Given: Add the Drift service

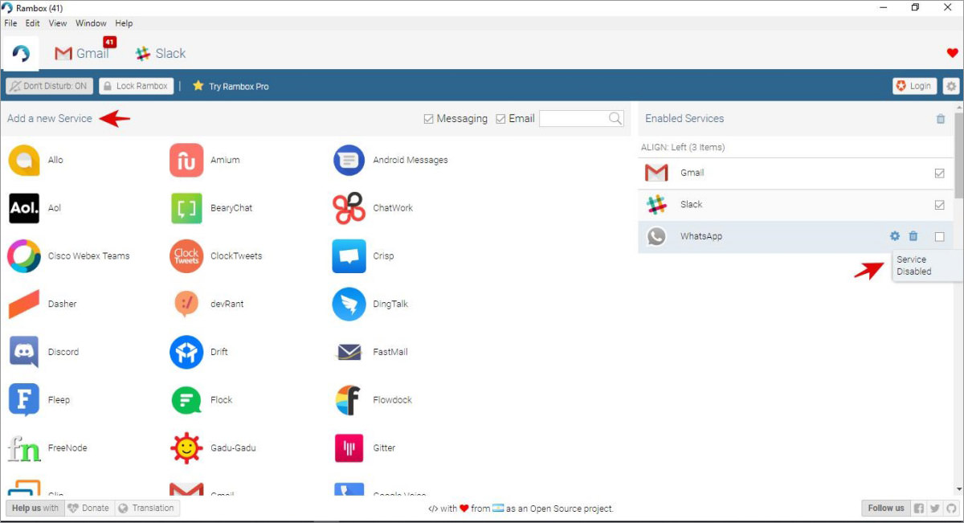Looking at the screenshot, I should [198, 352].
